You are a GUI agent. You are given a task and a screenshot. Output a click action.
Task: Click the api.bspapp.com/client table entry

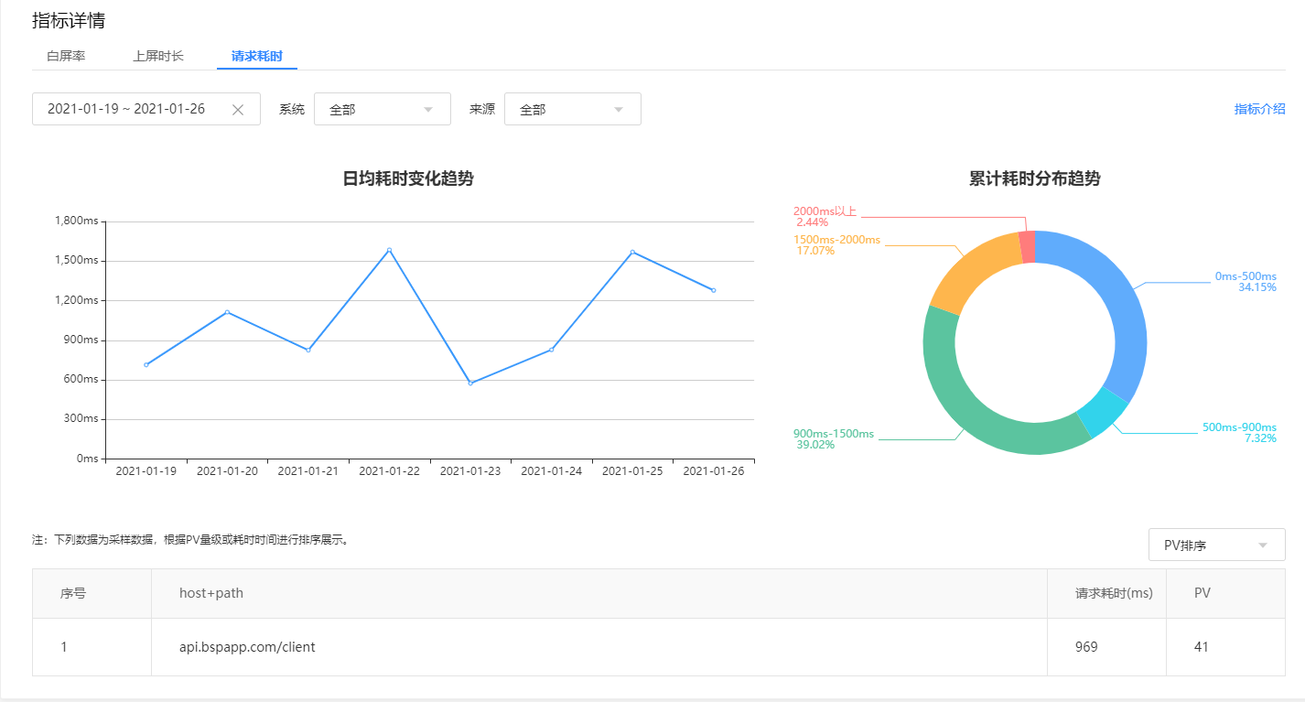pos(246,645)
